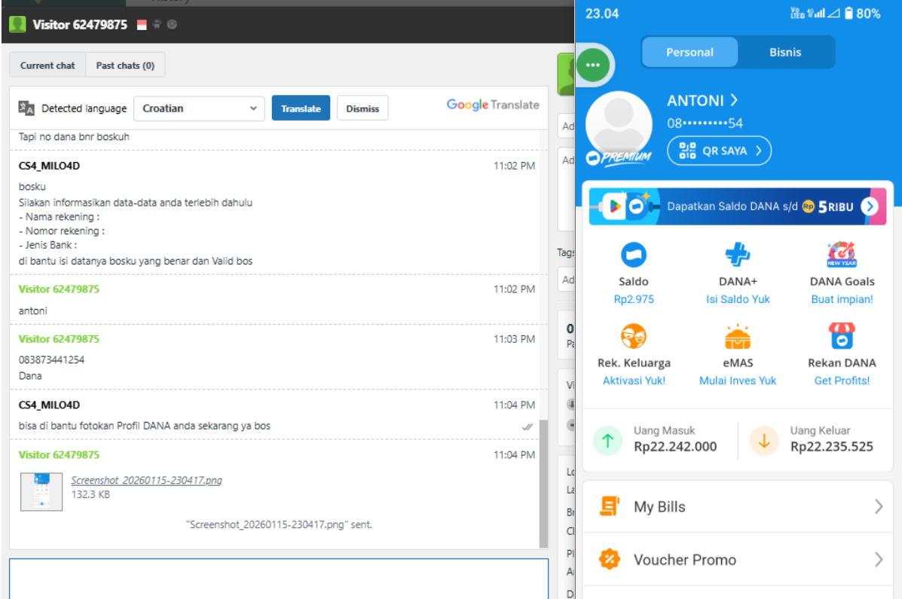Click the green visitor avatar icon in header

point(18,24)
